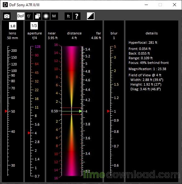Select aperture value 128
This screenshot has height=184, width=182.
click(x=38, y=47)
